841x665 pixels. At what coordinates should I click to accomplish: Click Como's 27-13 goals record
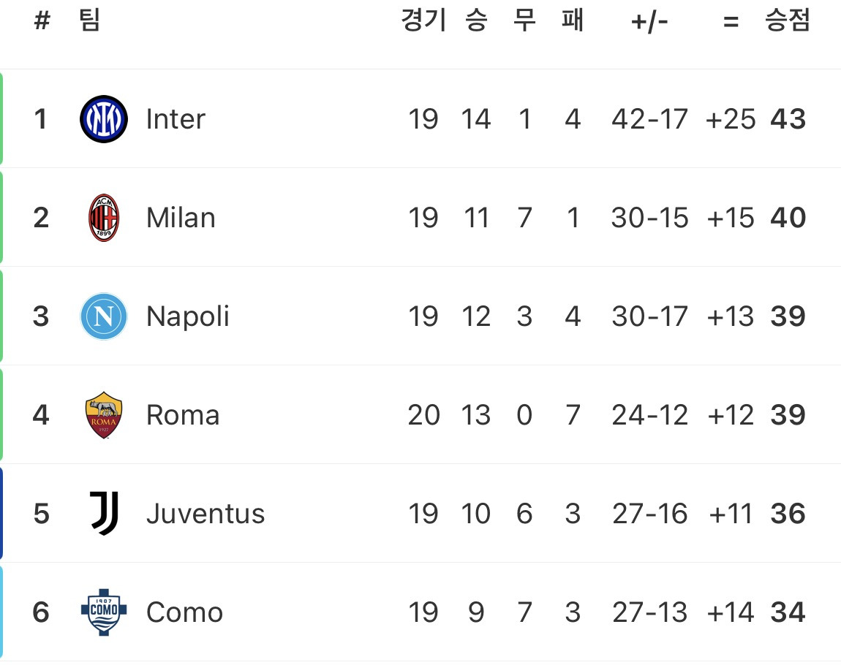point(649,612)
